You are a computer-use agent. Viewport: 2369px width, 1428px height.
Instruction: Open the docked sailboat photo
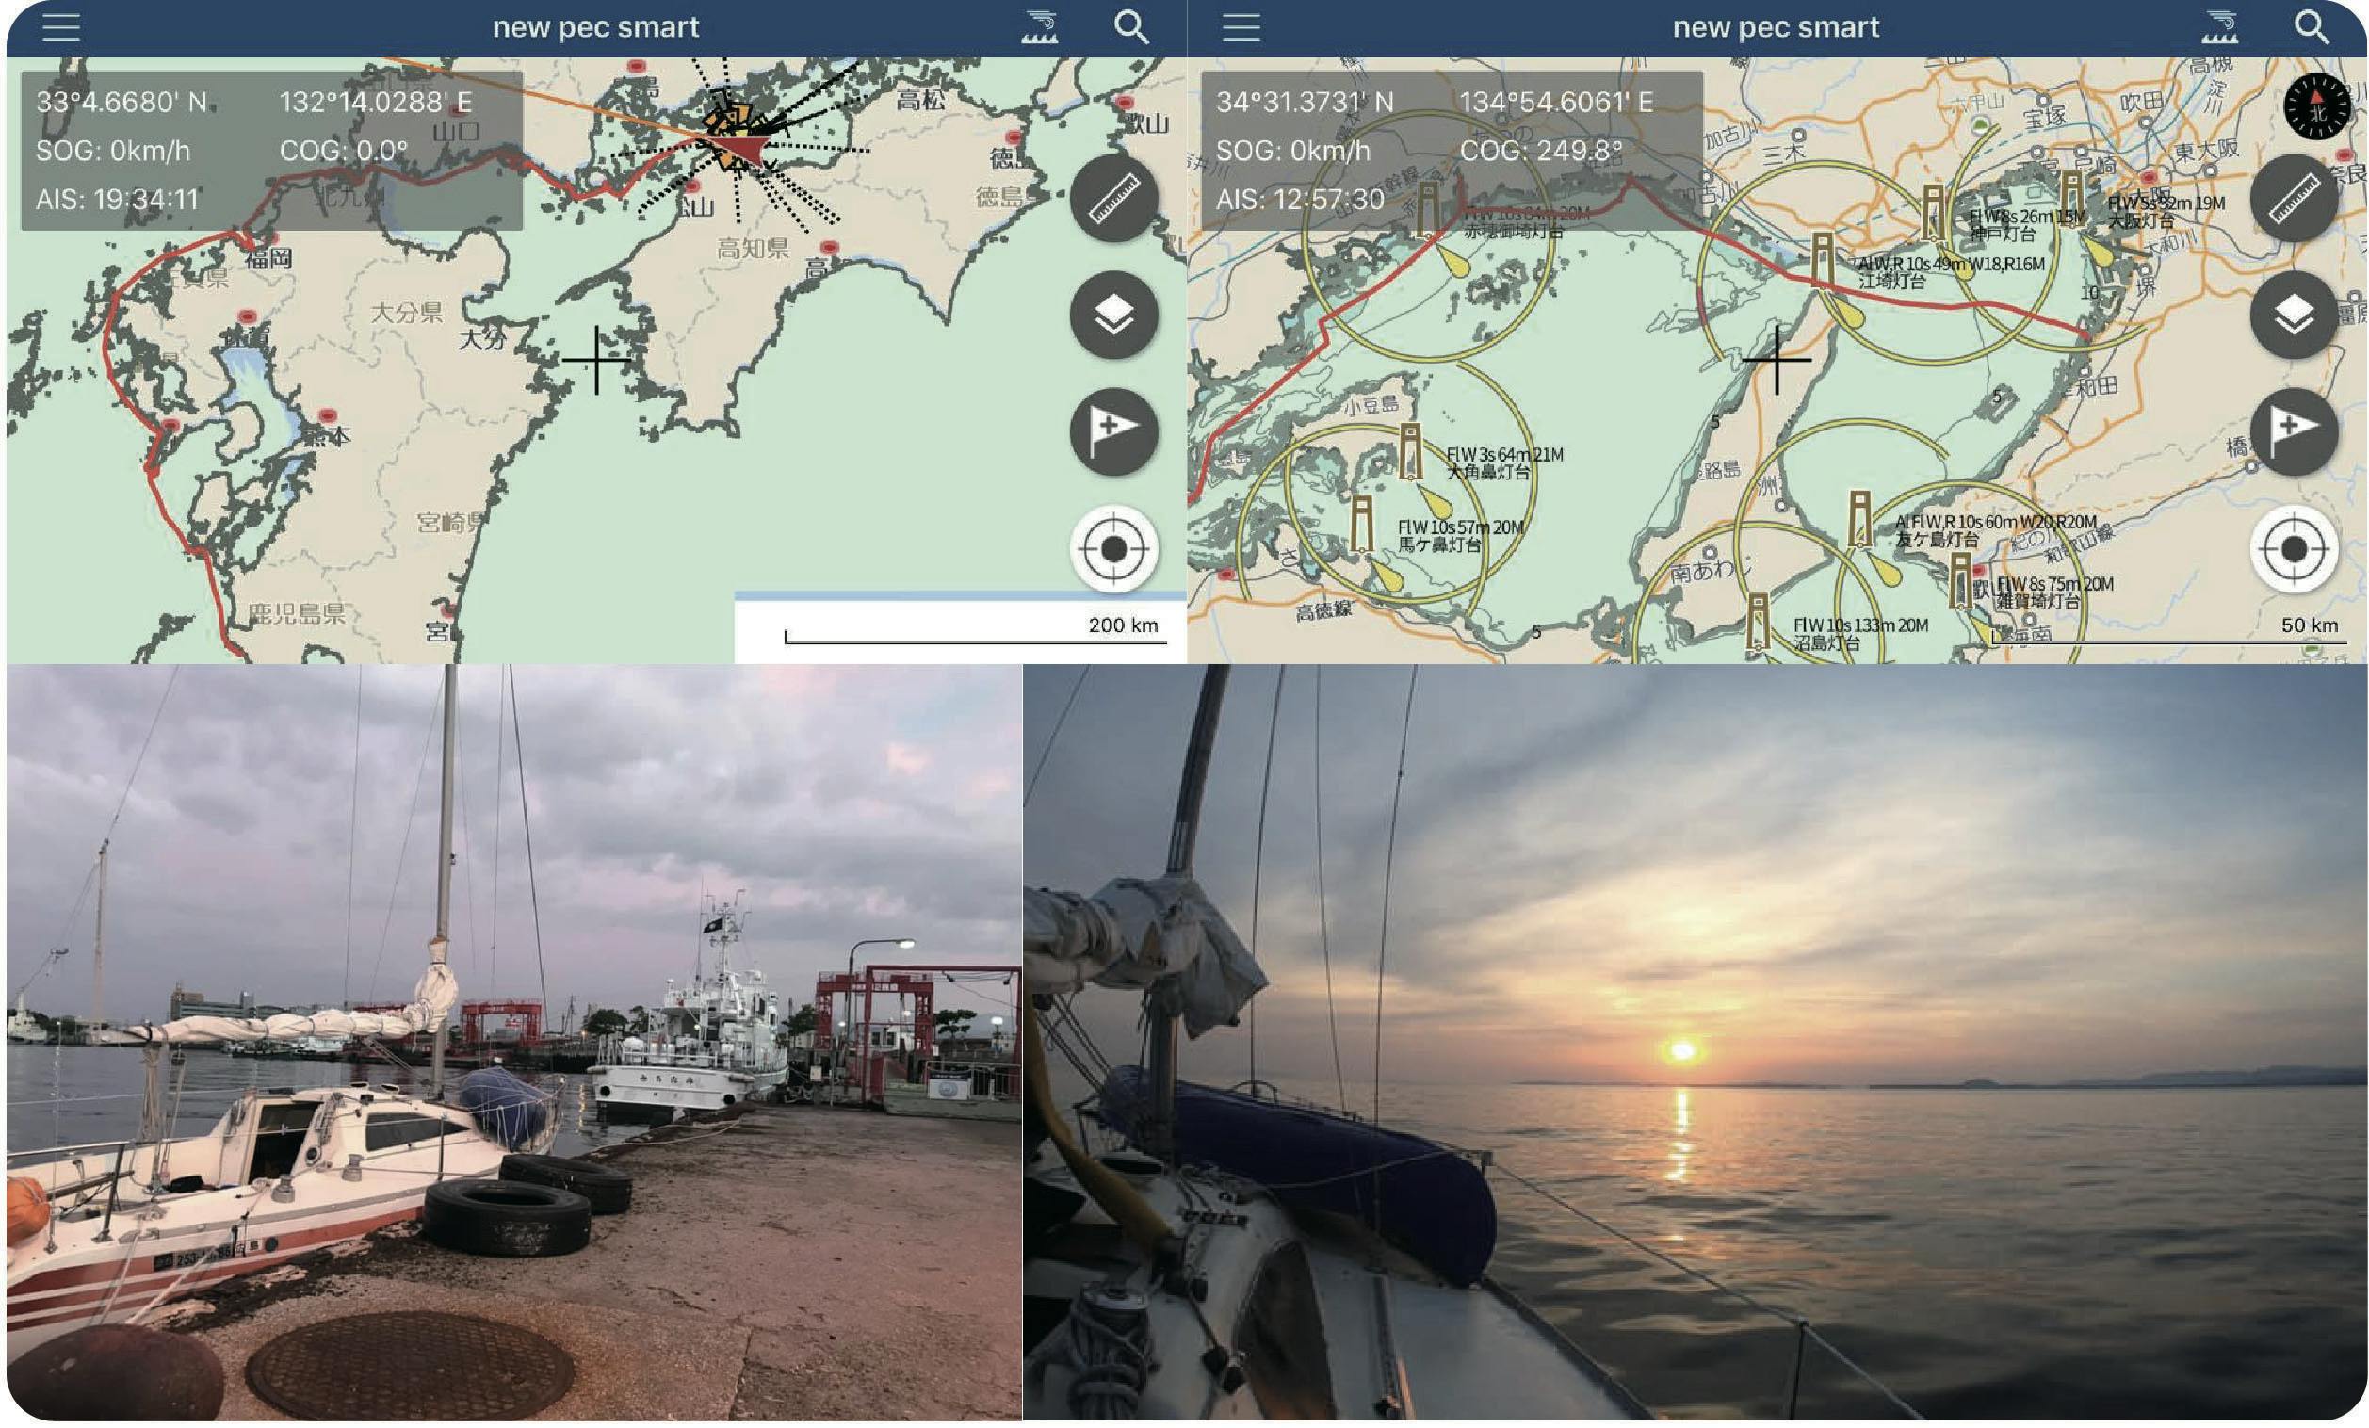[513, 1042]
